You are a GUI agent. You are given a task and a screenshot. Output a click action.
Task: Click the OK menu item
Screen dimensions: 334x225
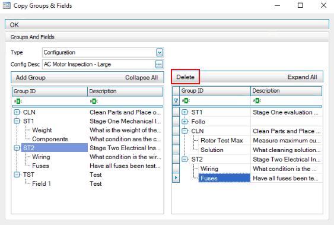(14, 25)
